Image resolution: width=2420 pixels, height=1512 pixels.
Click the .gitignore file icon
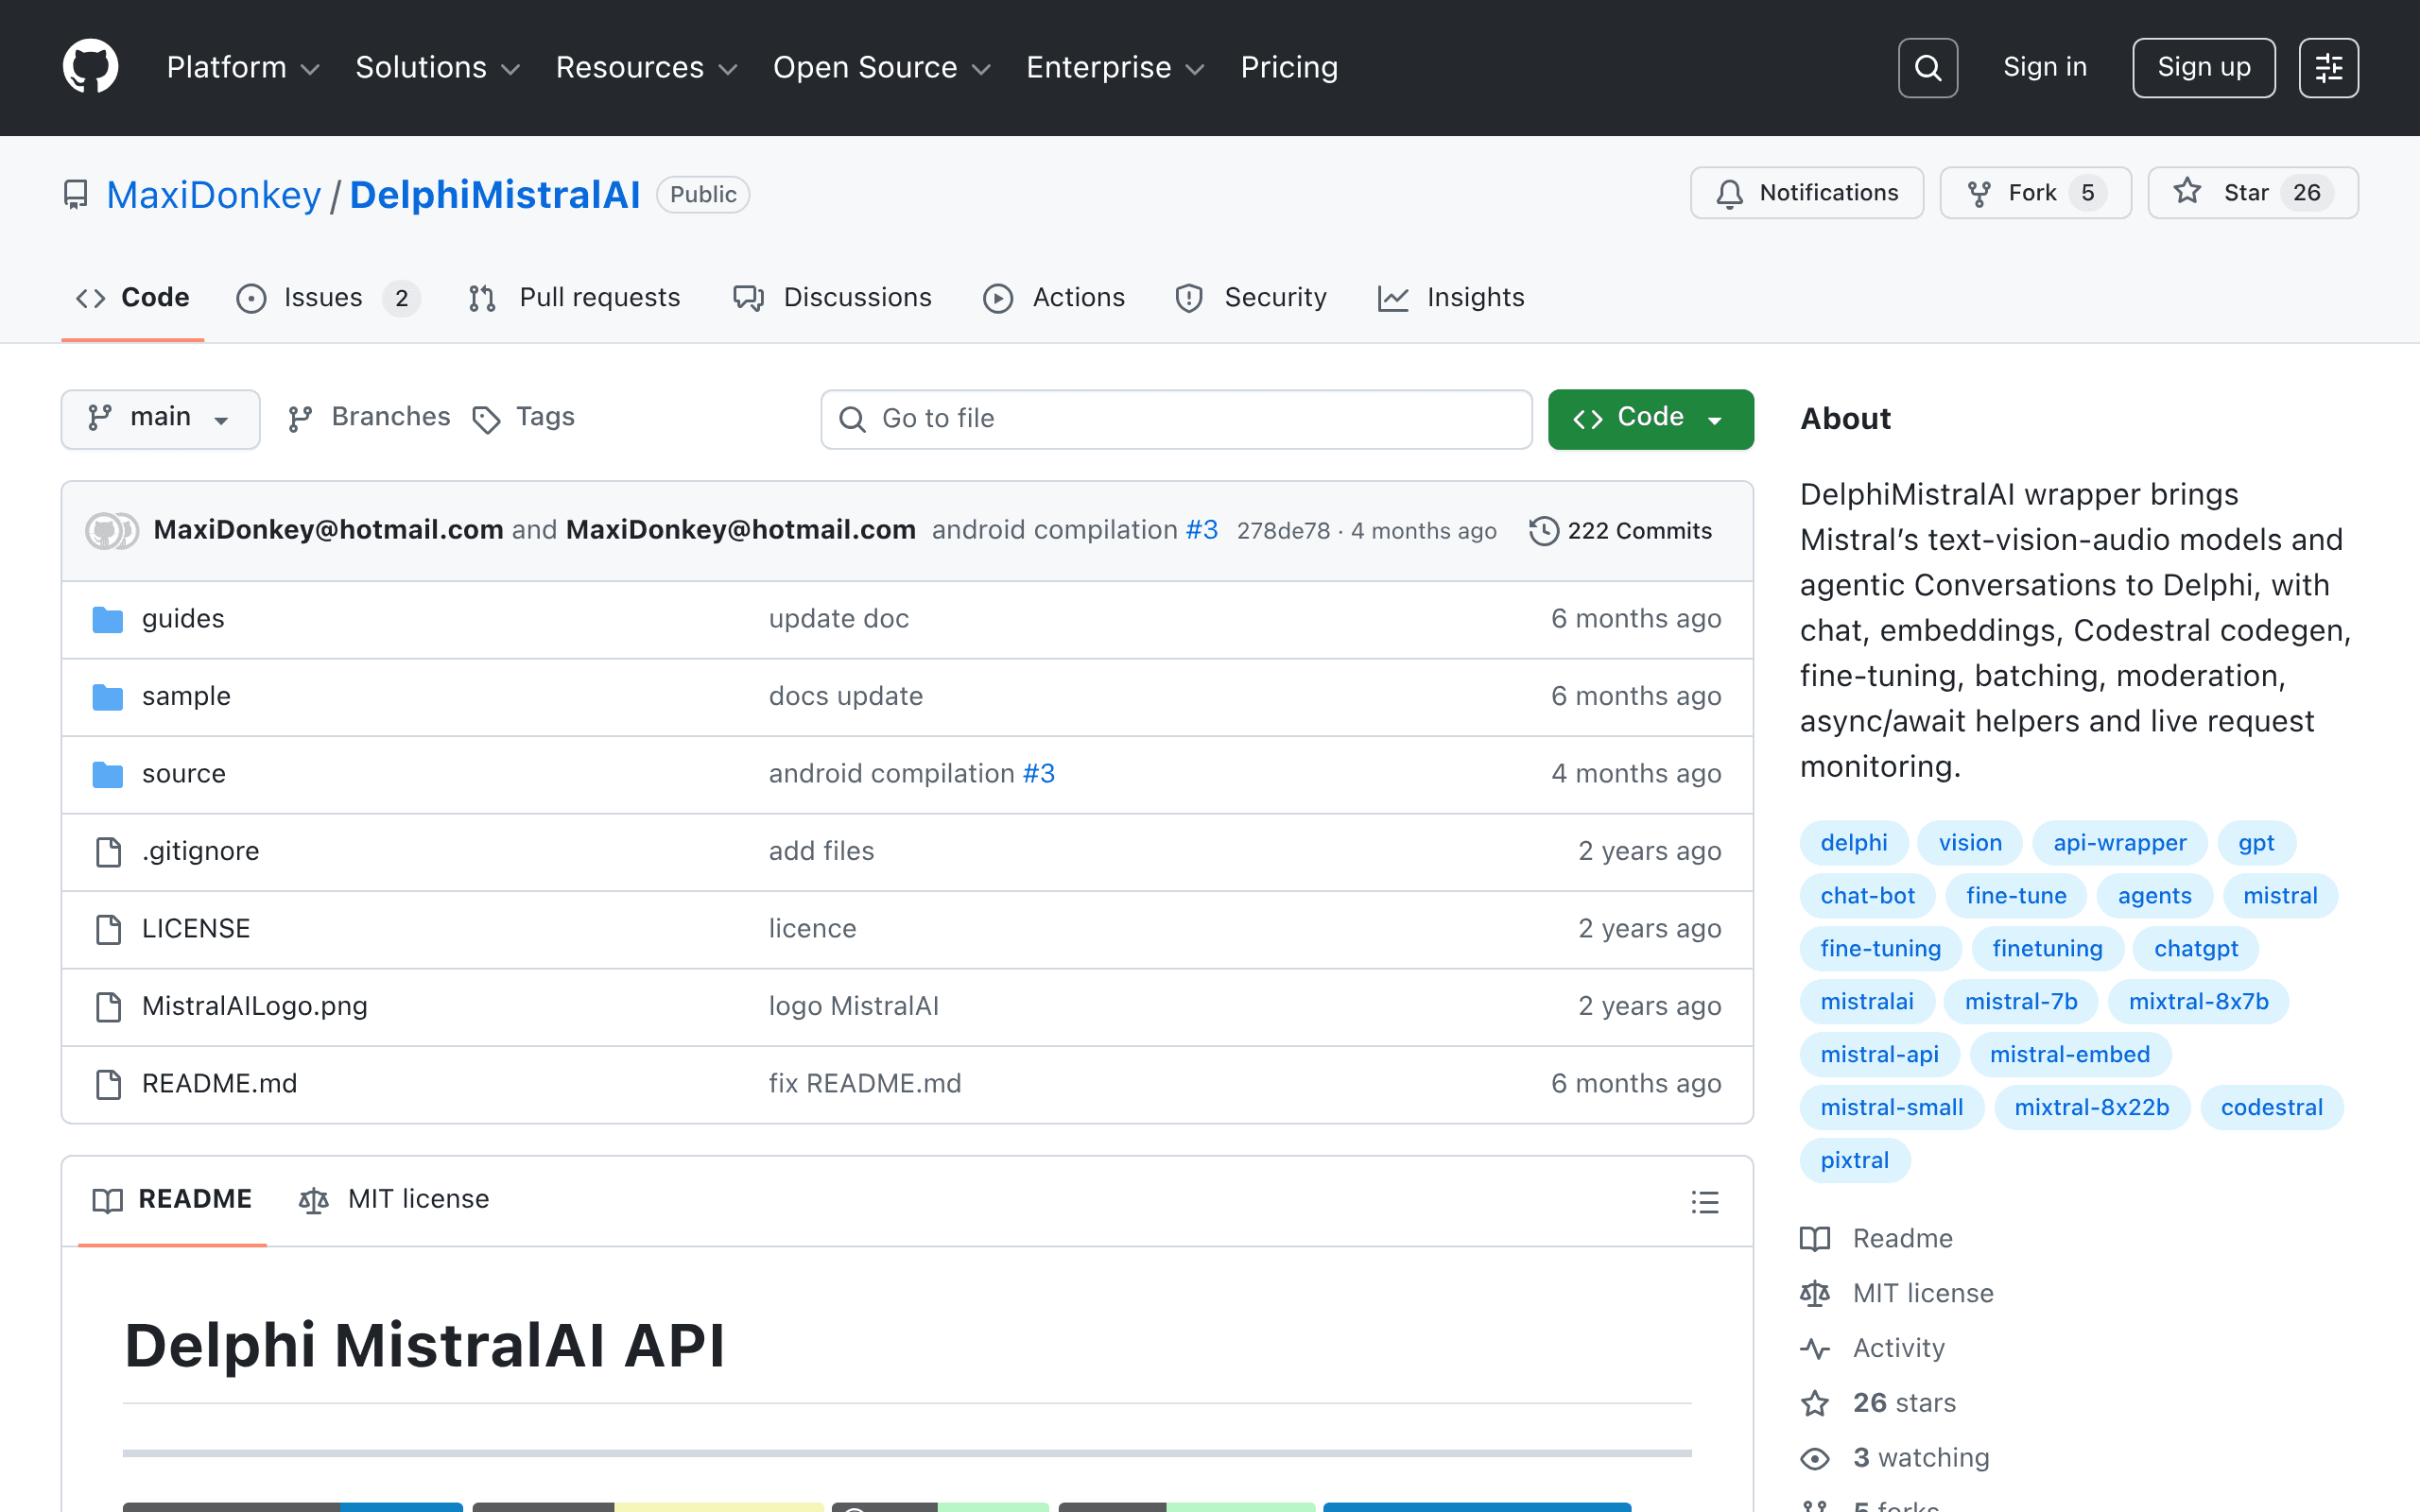[108, 852]
